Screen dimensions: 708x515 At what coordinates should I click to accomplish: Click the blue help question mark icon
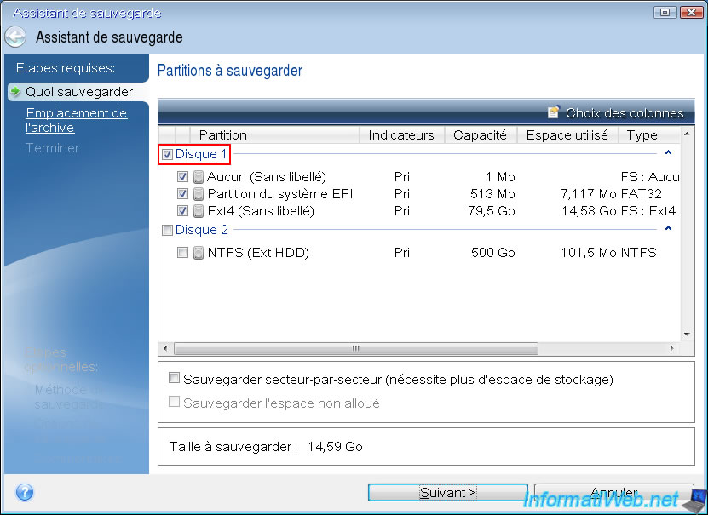tap(25, 492)
